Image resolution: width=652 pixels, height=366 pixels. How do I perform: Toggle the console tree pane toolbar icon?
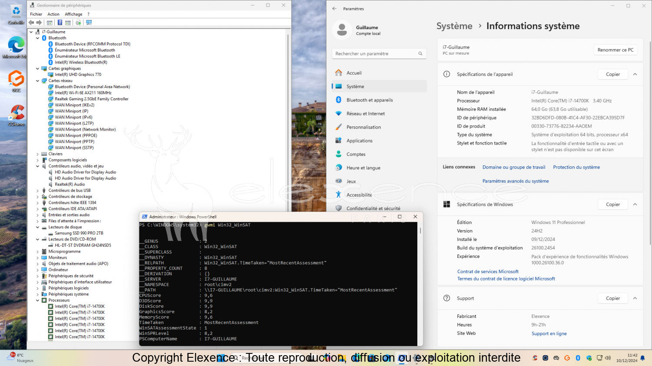[x=50, y=23]
